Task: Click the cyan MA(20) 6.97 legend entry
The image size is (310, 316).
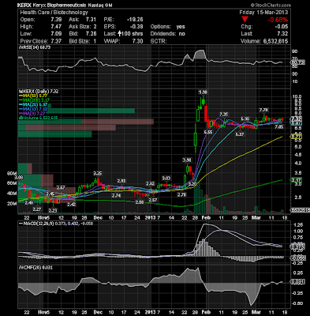Action: 33,105
